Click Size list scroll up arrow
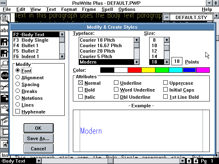219x164 pixels. point(167,40)
